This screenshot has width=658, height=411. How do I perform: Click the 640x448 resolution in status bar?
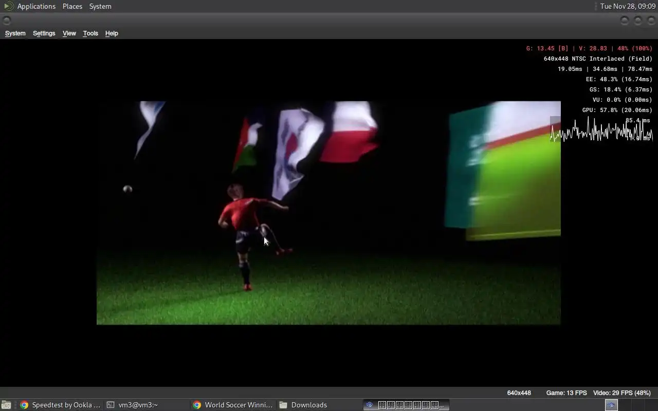click(519, 393)
